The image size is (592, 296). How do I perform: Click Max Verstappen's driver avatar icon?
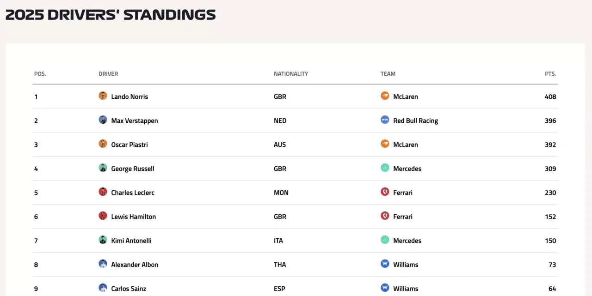103,120
